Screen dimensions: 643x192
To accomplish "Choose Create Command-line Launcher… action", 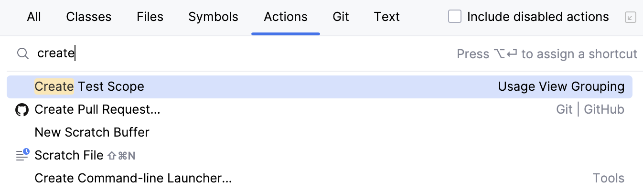I will [133, 179].
